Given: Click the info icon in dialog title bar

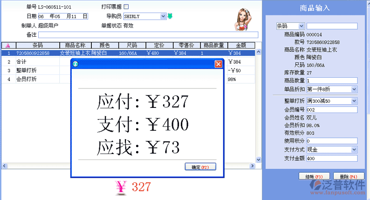Looking at the screenshot, I should point(75,64).
